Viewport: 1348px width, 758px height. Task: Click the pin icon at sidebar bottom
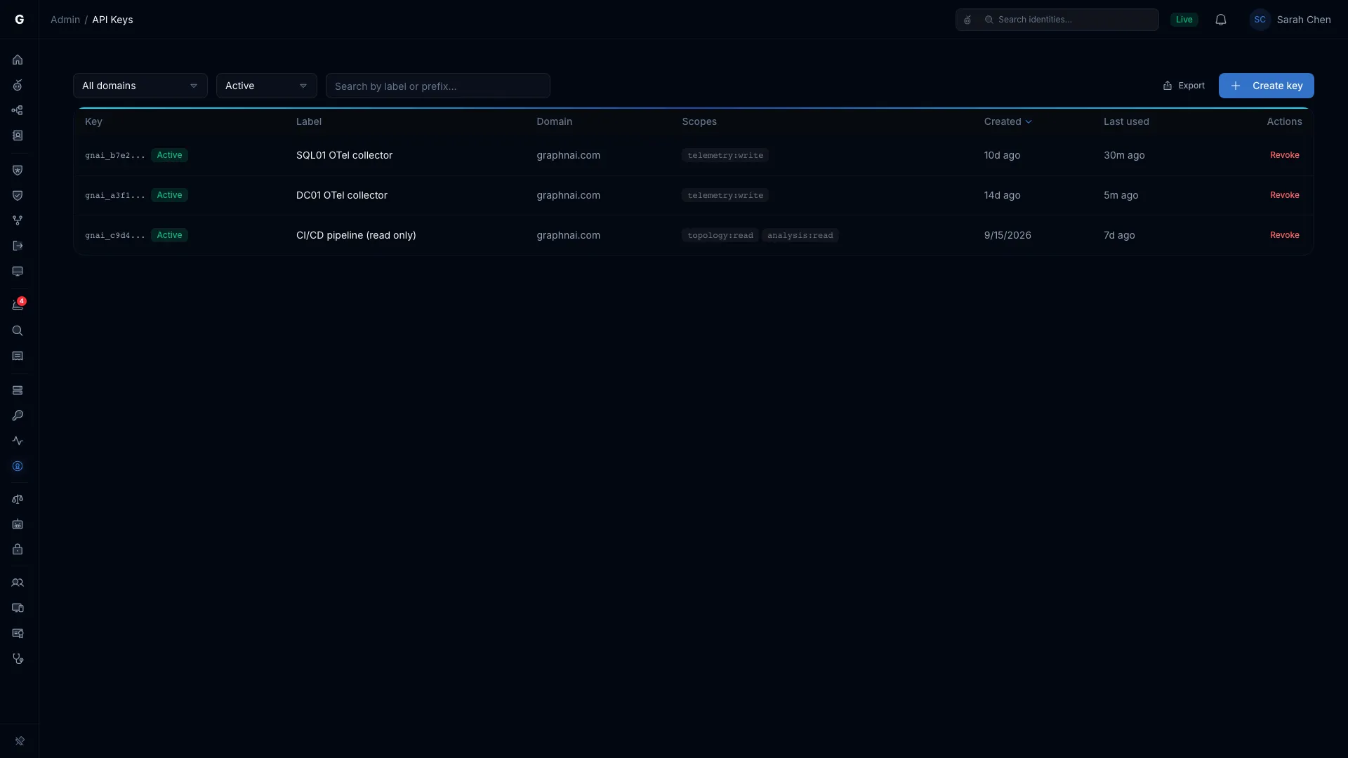click(20, 741)
